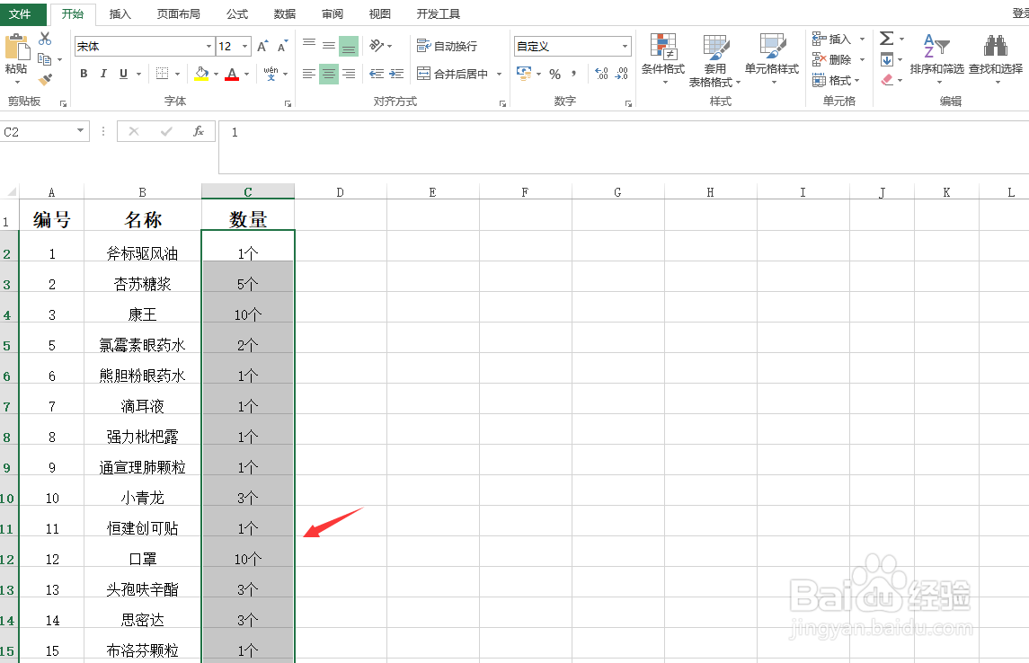Click the Copy icon
Image resolution: width=1029 pixels, height=663 pixels.
tap(45, 59)
